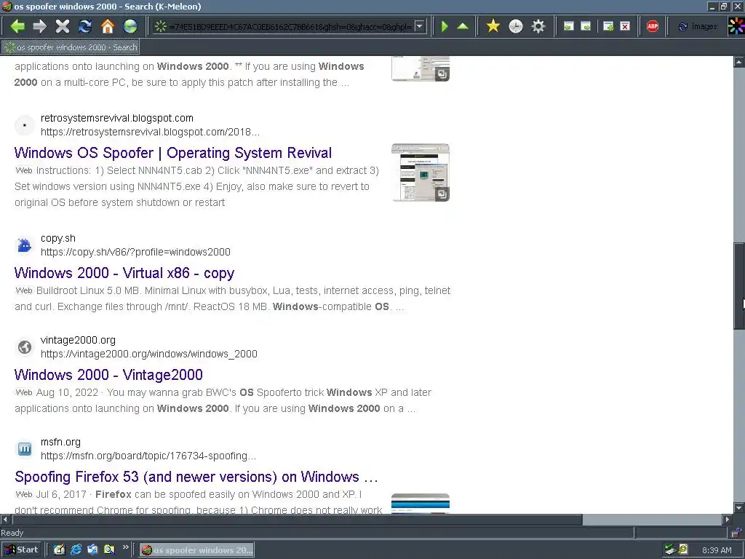The image size is (745, 559).
Task: Open 'Windows OS Spoofer | Operating System Revival' result
Action: pyautogui.click(x=173, y=153)
